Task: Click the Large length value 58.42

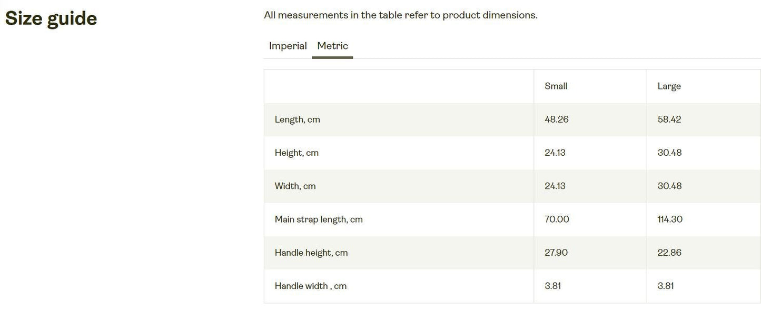Action: (669, 119)
